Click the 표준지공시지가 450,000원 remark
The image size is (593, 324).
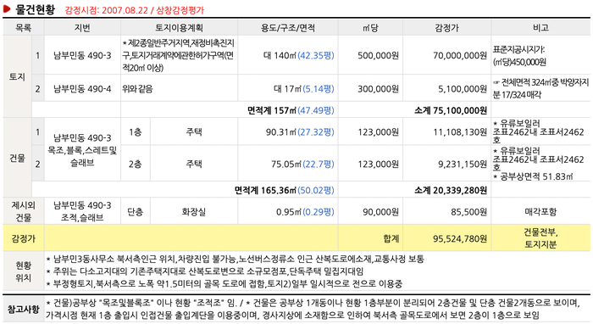(x=519, y=56)
